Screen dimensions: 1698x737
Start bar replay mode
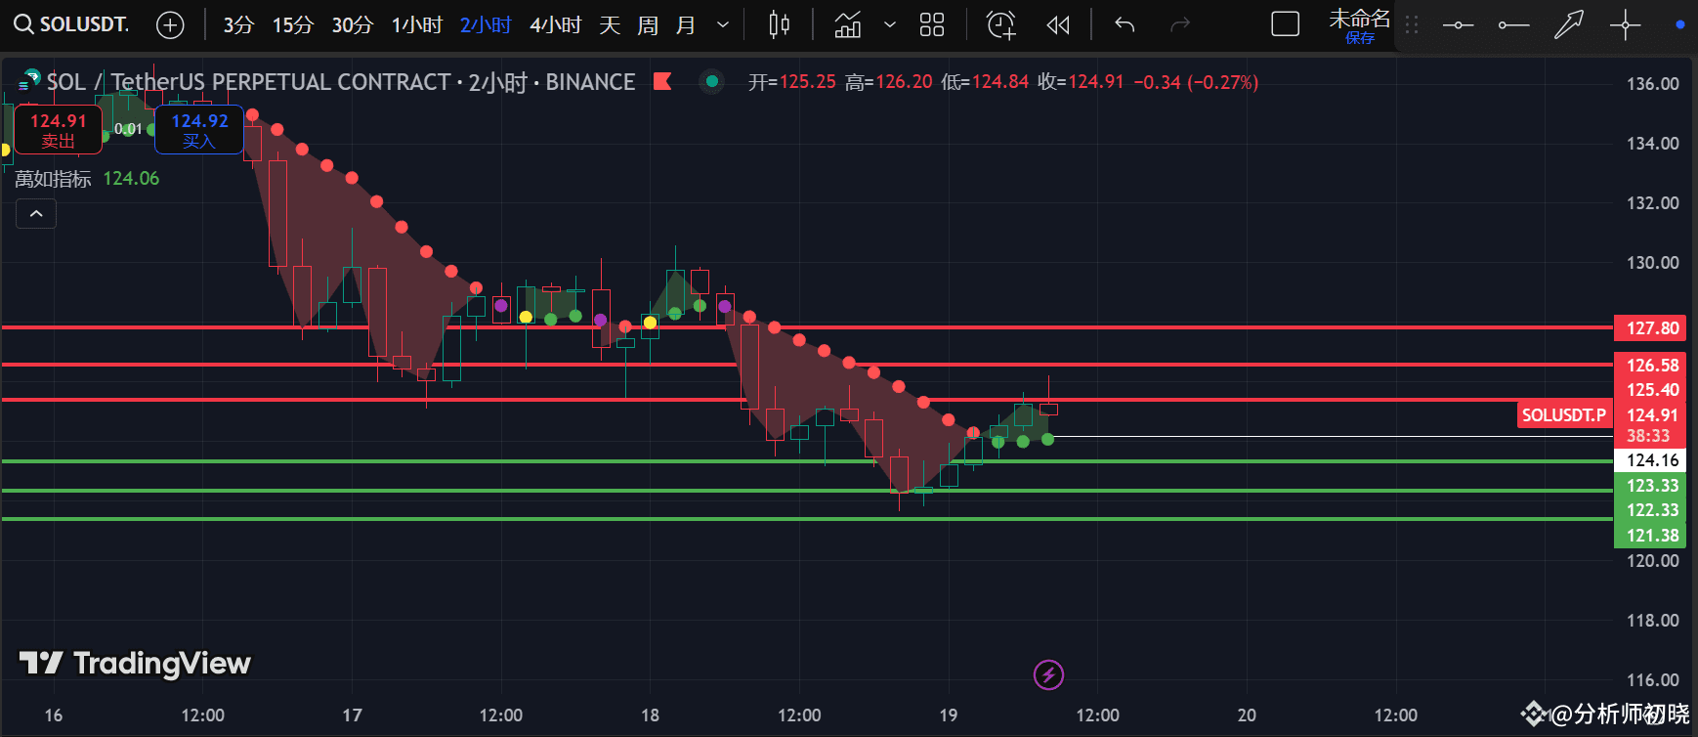pyautogui.click(x=1058, y=24)
